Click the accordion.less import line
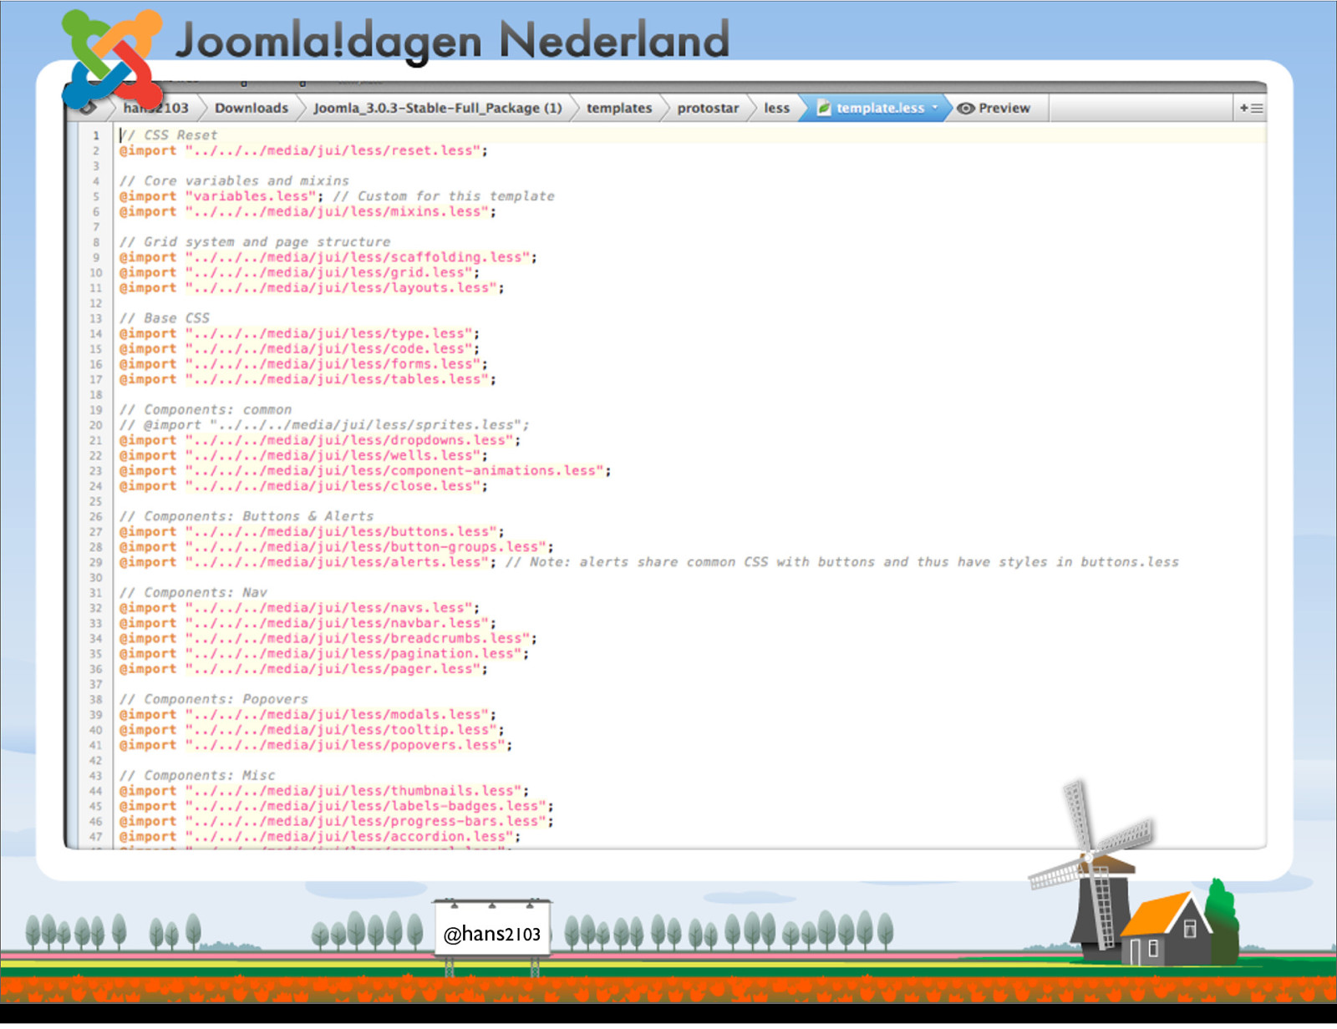The image size is (1337, 1029). [x=320, y=837]
